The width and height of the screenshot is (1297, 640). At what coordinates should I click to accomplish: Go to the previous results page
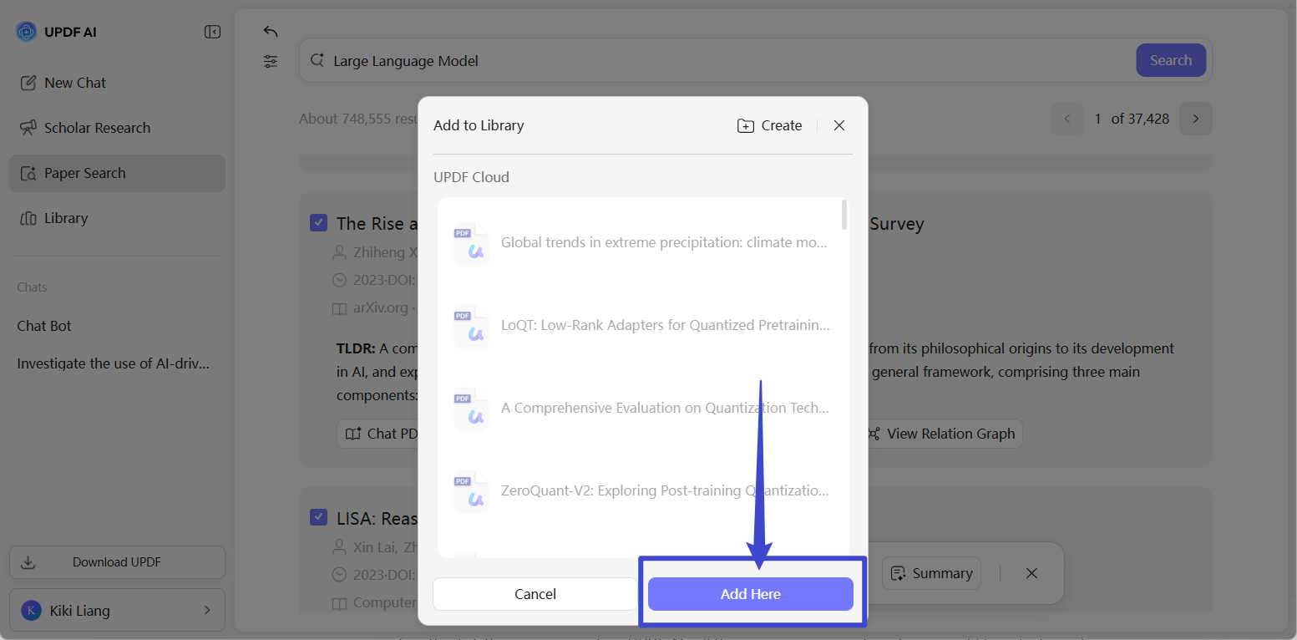tap(1066, 119)
